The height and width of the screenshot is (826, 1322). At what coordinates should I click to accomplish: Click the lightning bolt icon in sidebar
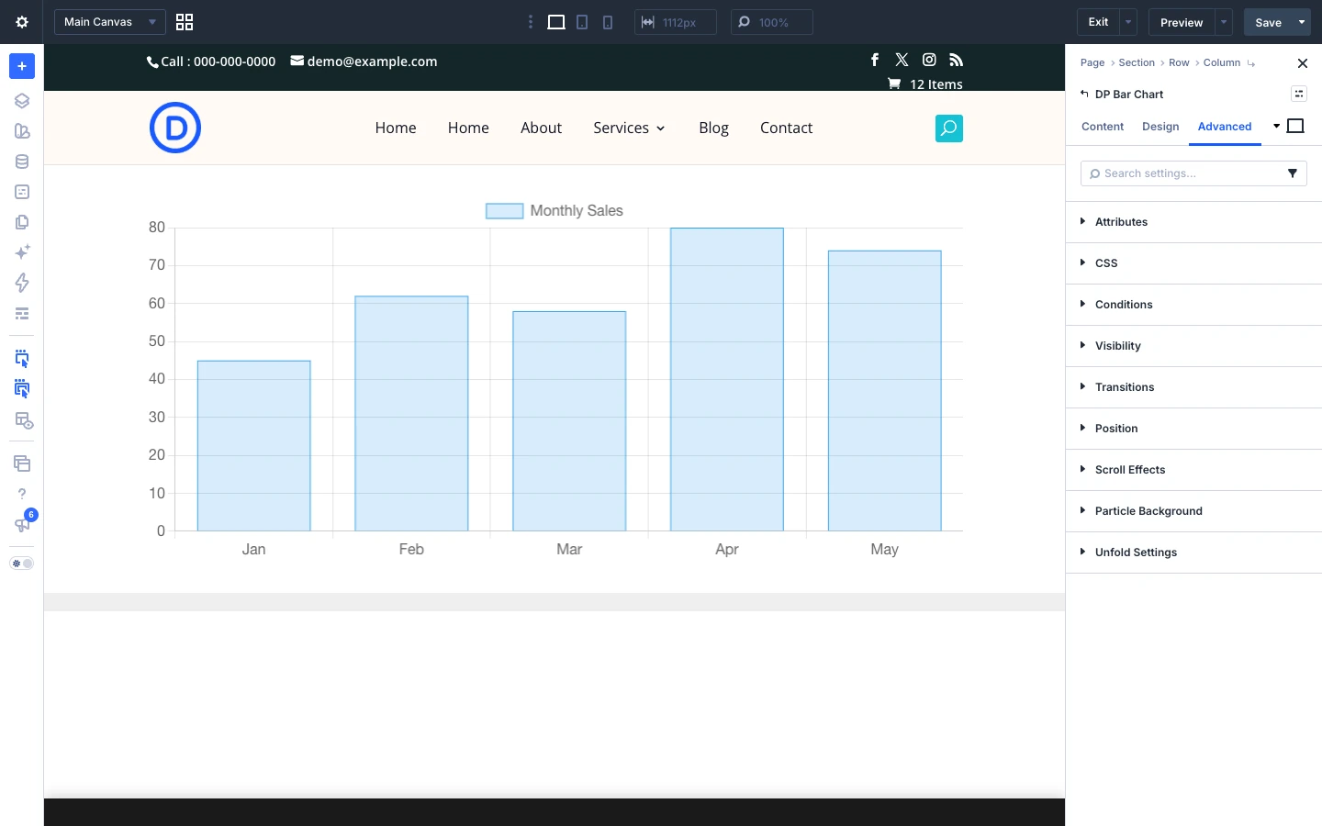tap(22, 283)
